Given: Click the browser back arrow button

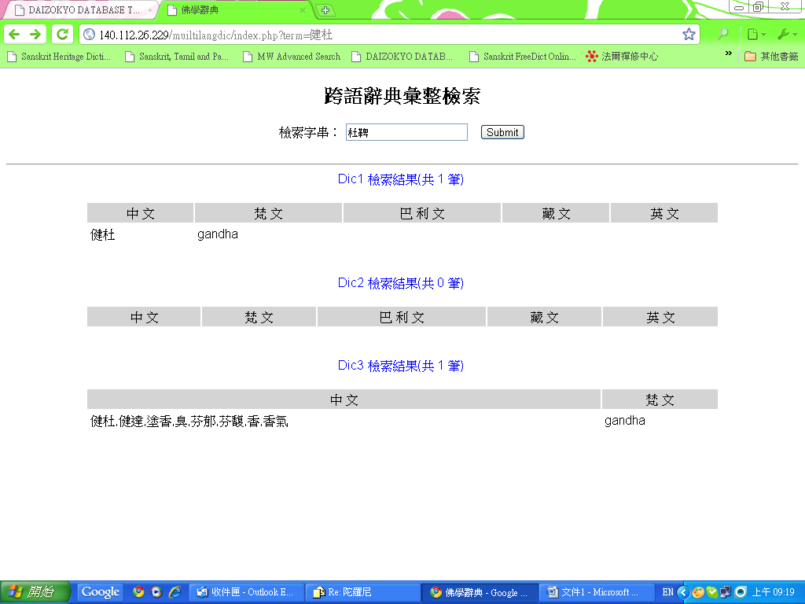Looking at the screenshot, I should tap(14, 35).
